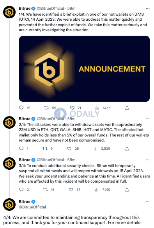Share the 3/4 withdrawals suspension tweet

coord(127,190)
